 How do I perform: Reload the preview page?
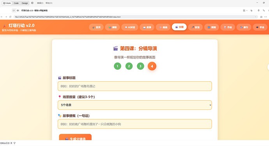point(10,17)
